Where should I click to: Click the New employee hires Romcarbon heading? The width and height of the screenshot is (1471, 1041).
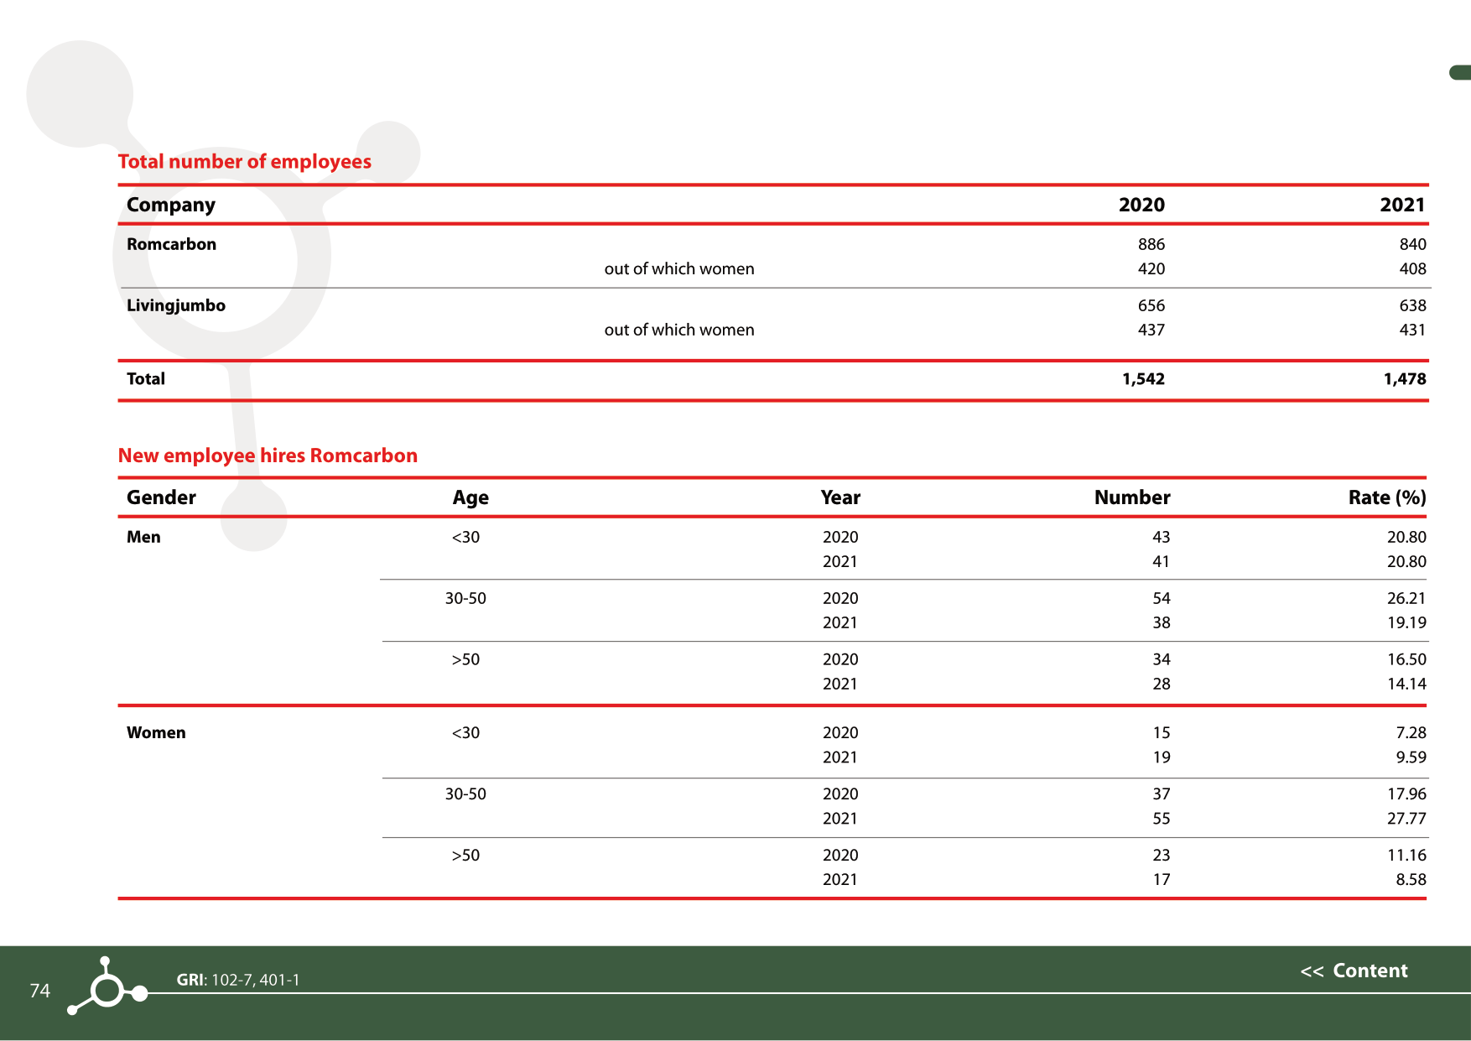tap(268, 455)
